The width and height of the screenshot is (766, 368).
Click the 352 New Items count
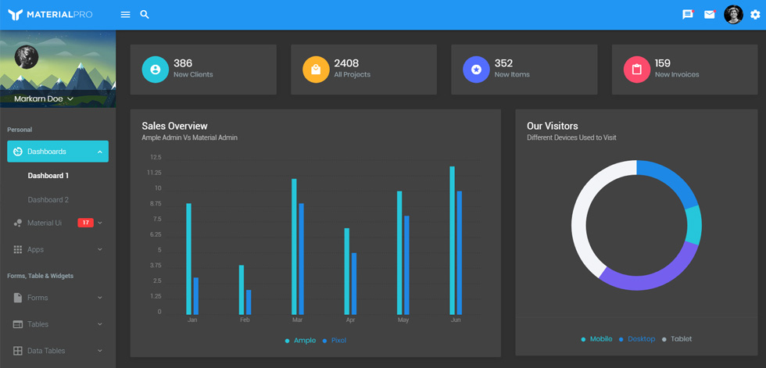(x=503, y=63)
